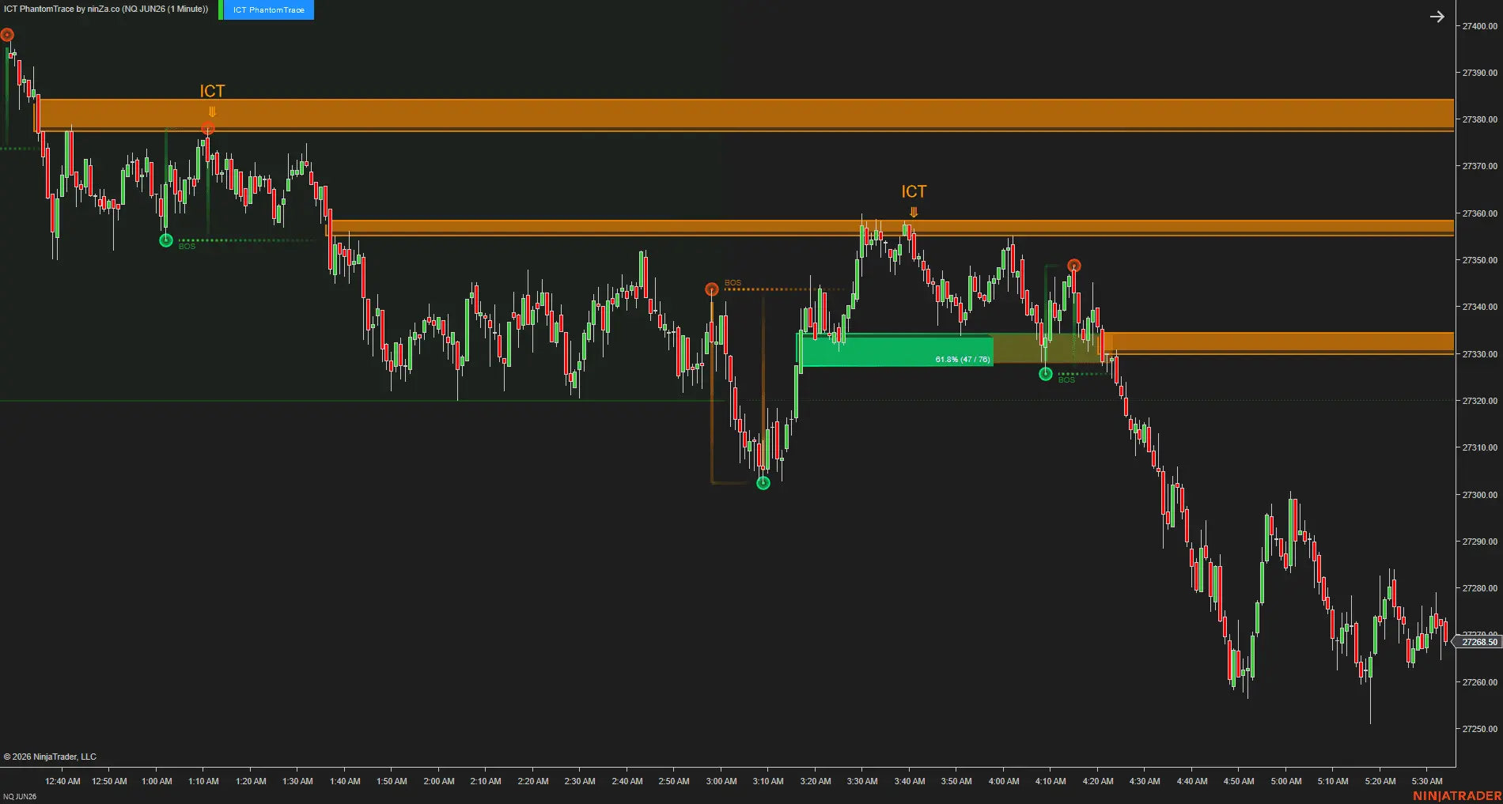Image resolution: width=1503 pixels, height=804 pixels.
Task: Click the orange down arrow under second ICT
Action: click(914, 212)
